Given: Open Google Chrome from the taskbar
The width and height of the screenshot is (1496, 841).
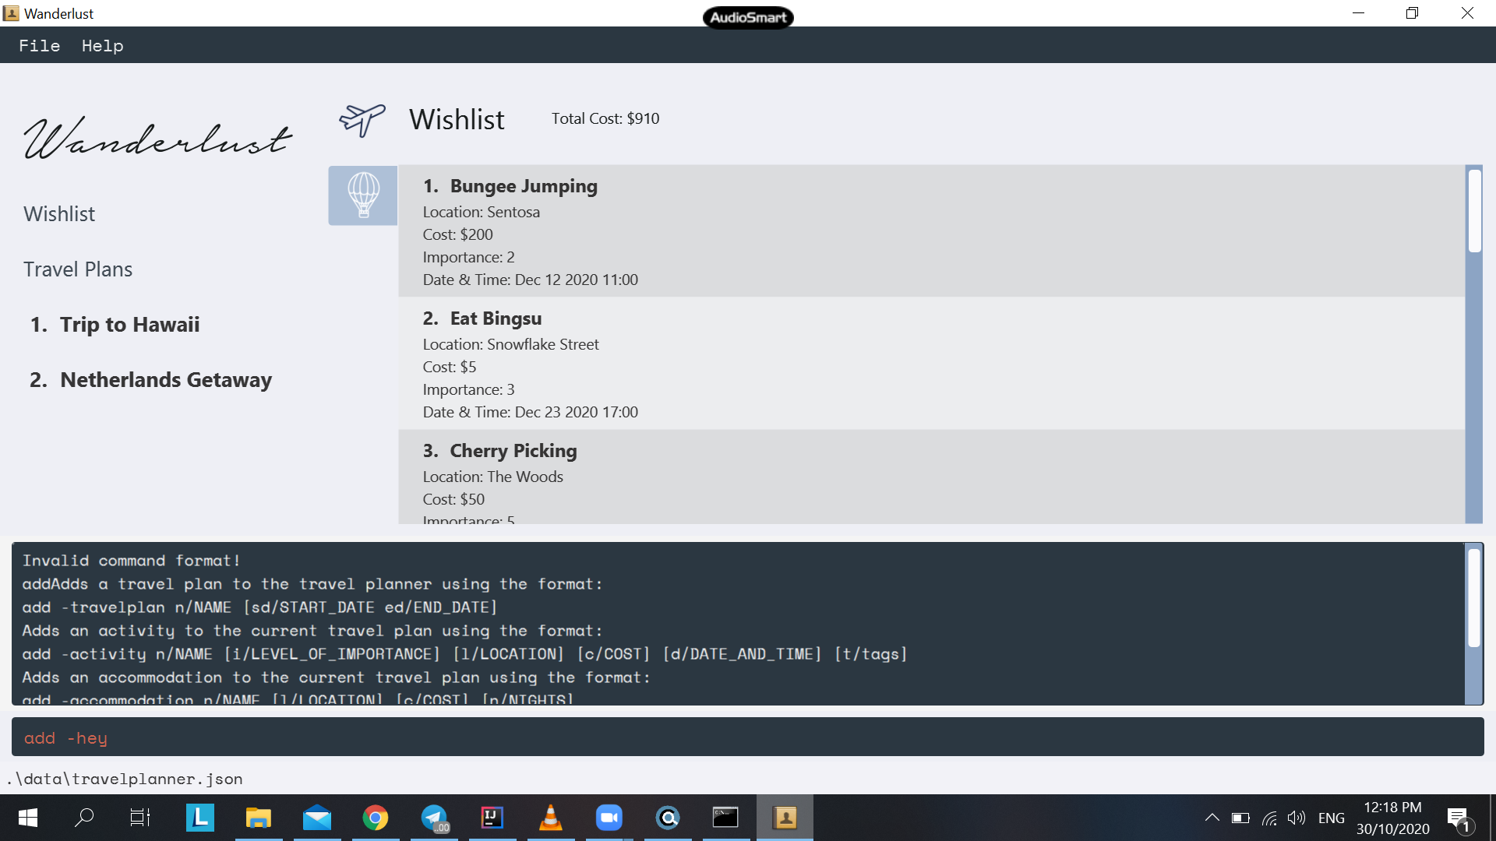Looking at the screenshot, I should click(376, 818).
